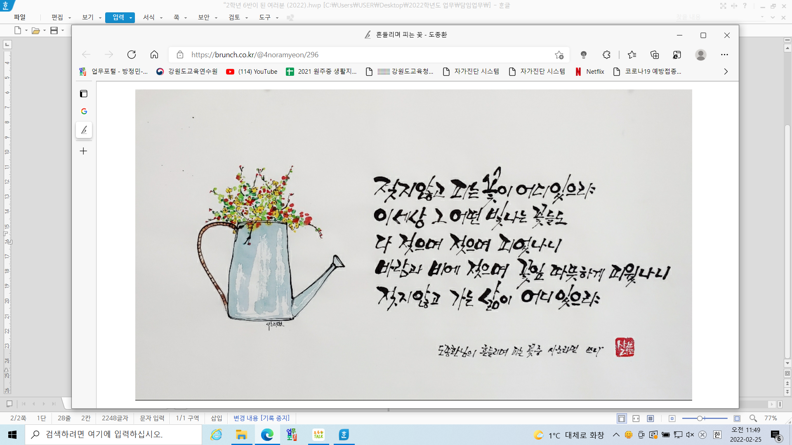Go to browser home page
Image resolution: width=792 pixels, height=445 pixels.
pos(154,54)
